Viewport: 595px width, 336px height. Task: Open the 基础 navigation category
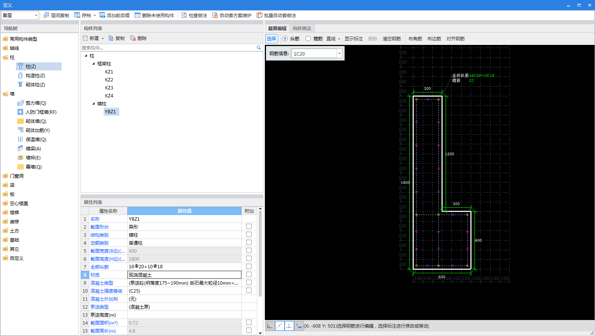14,240
